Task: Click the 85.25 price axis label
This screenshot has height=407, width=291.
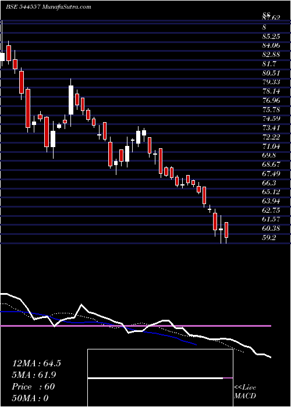Action: point(271,36)
